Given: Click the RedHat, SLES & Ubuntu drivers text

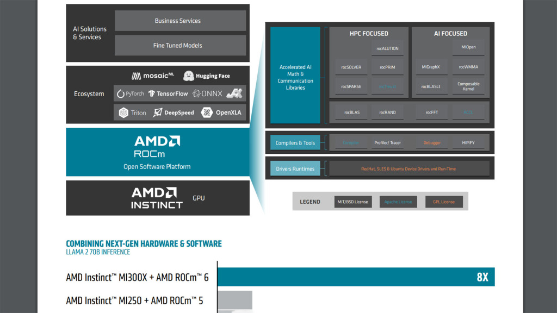Looking at the screenshot, I should (x=408, y=169).
